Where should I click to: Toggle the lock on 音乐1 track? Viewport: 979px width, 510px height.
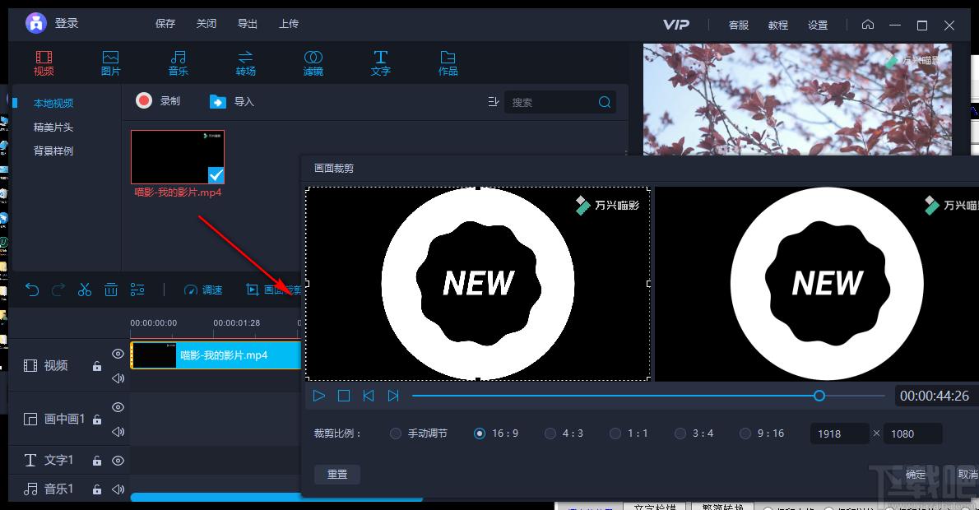coord(97,489)
